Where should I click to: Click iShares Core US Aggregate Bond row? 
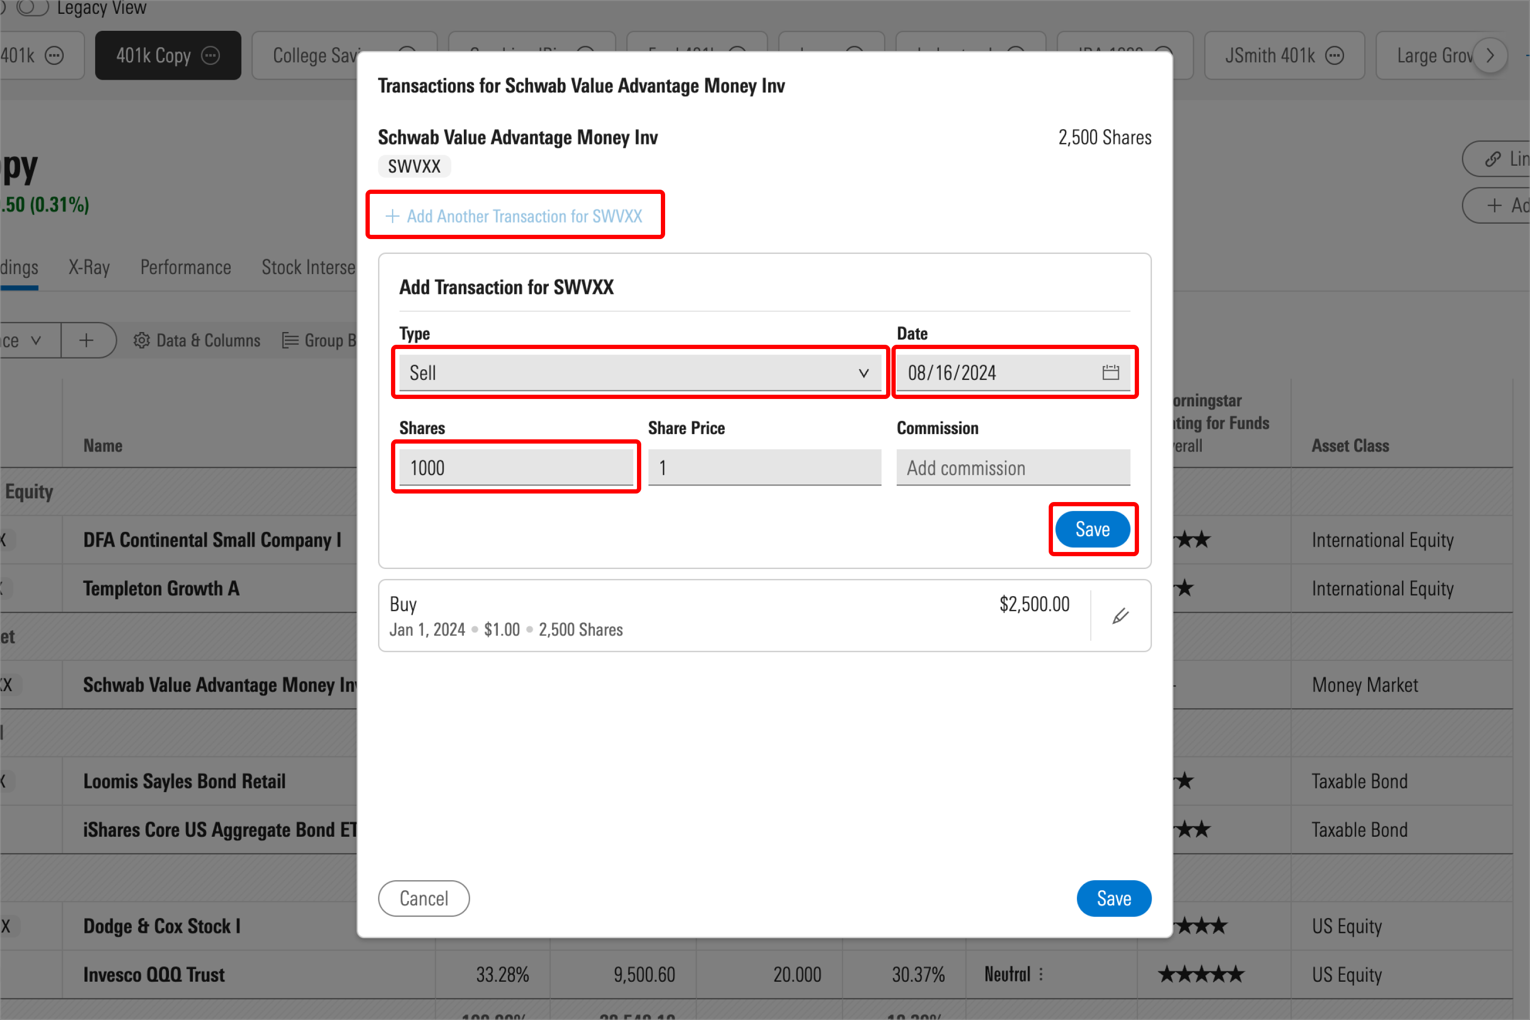coord(220,829)
